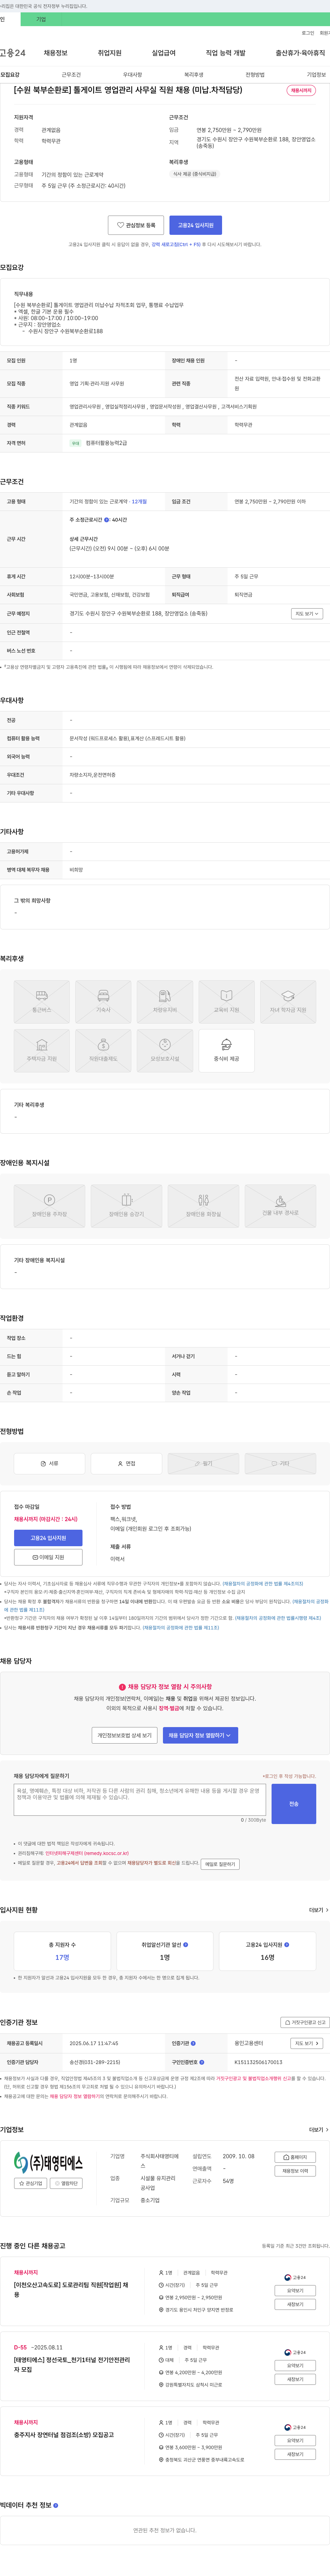The width and height of the screenshot is (330, 2576).
Task: Click the 이메일 지원 button
Action: click(x=48, y=1557)
